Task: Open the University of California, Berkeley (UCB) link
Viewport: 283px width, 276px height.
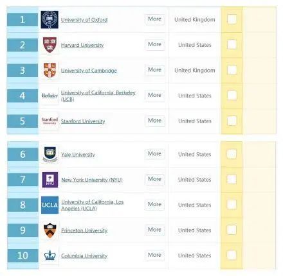Action: [98, 96]
